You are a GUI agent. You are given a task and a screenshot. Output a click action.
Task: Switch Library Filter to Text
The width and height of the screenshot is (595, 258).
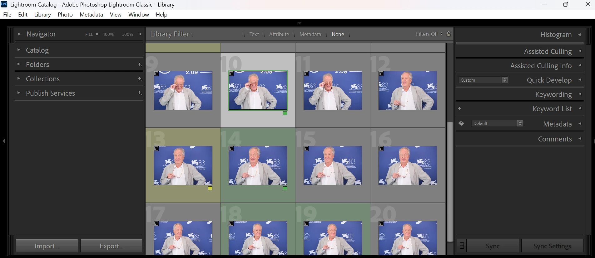254,34
